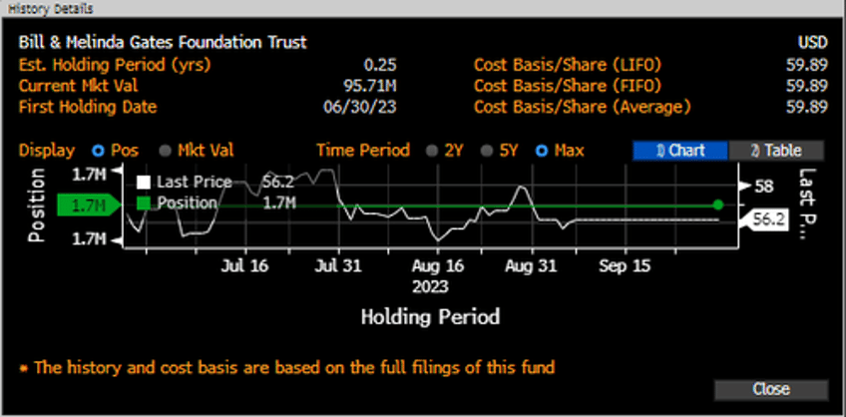Click the History Details window title
The height and width of the screenshot is (417, 846).
click(x=50, y=9)
